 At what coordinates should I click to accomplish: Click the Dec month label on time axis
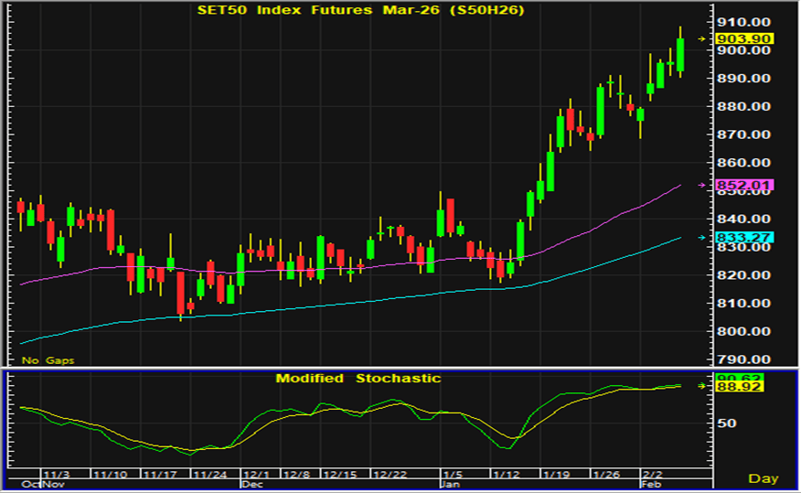[x=251, y=485]
